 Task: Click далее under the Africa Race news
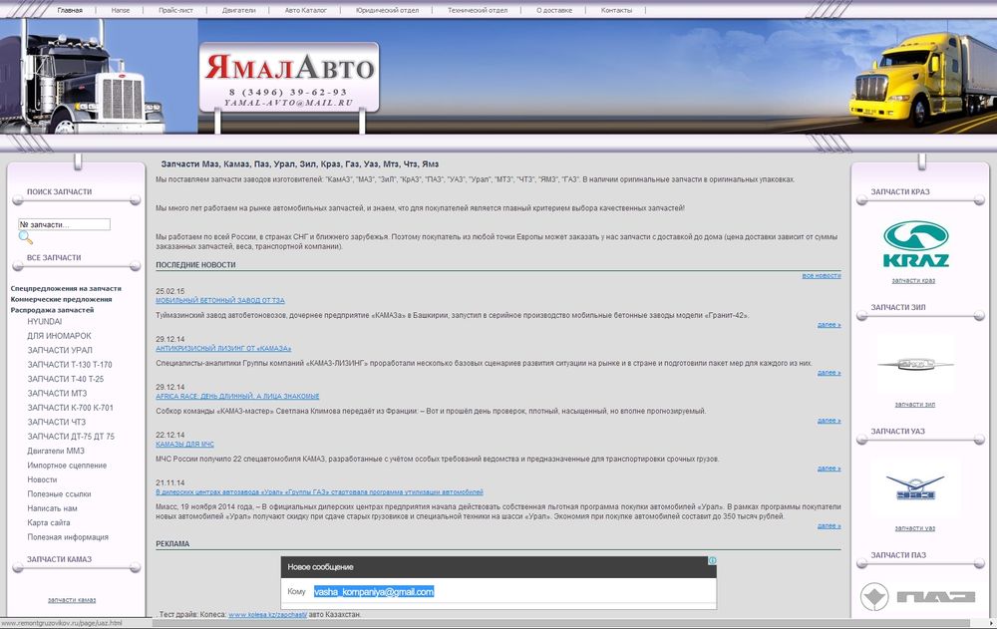coord(830,421)
